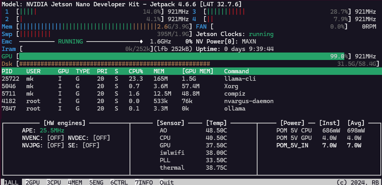Click the NVDEC OFF indicator
The image size is (382, 185).
(x=101, y=138)
